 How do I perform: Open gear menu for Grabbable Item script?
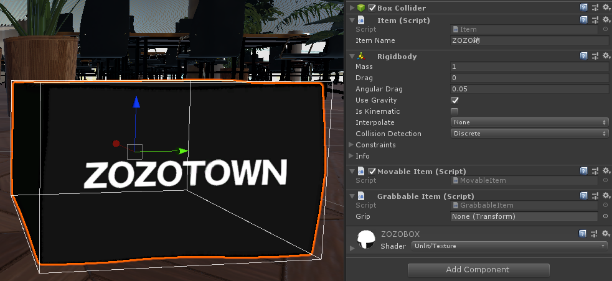click(606, 196)
